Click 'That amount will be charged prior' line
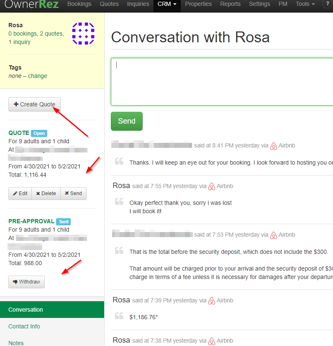This screenshot has height=346, width=333. tap(231, 269)
